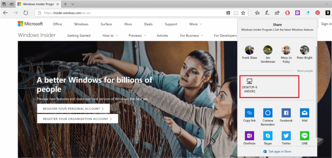Screen dimensions: 332x158
Task: Share to Twitter app
Action: [x=286, y=138]
